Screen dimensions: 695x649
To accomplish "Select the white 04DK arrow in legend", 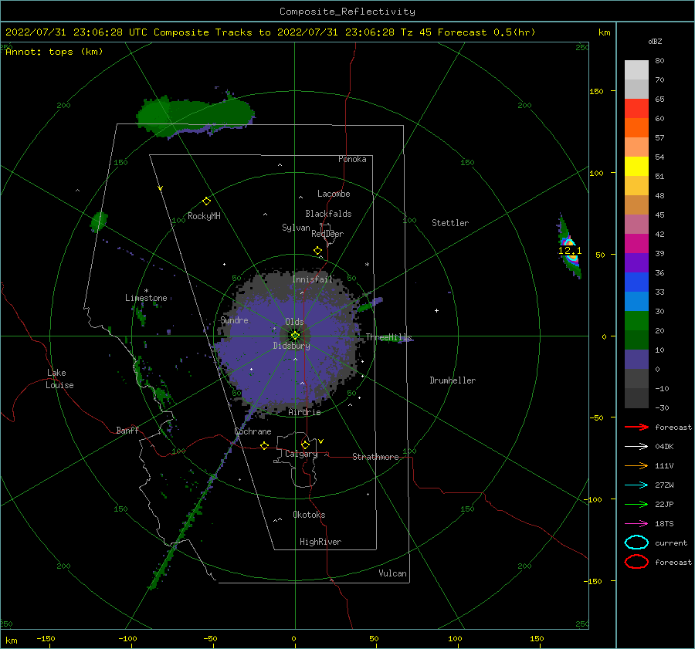I will [x=636, y=446].
